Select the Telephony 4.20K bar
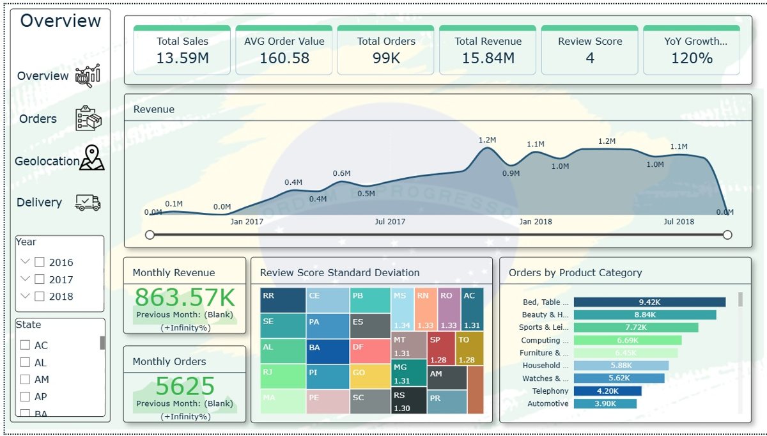 point(607,391)
